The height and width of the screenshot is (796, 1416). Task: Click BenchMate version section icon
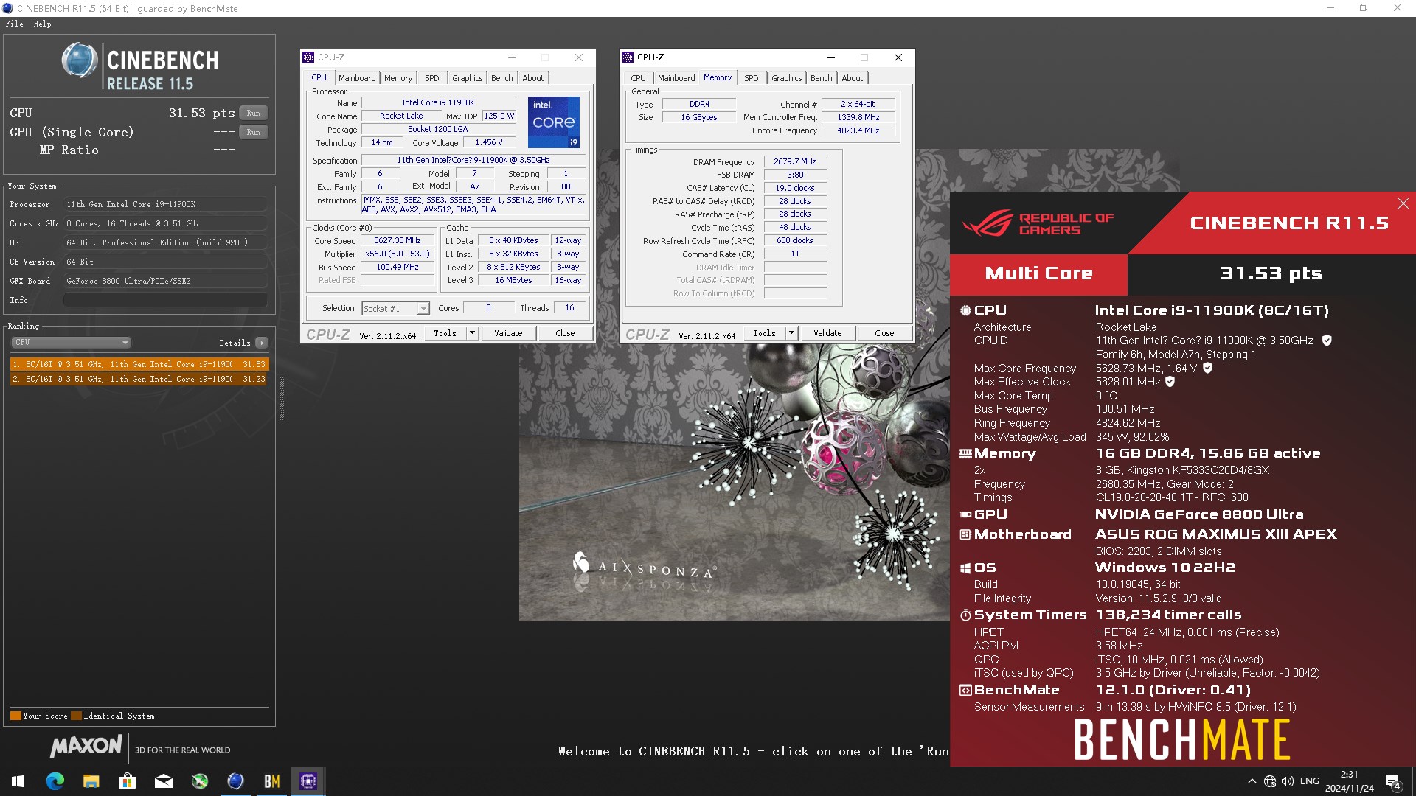pos(965,691)
